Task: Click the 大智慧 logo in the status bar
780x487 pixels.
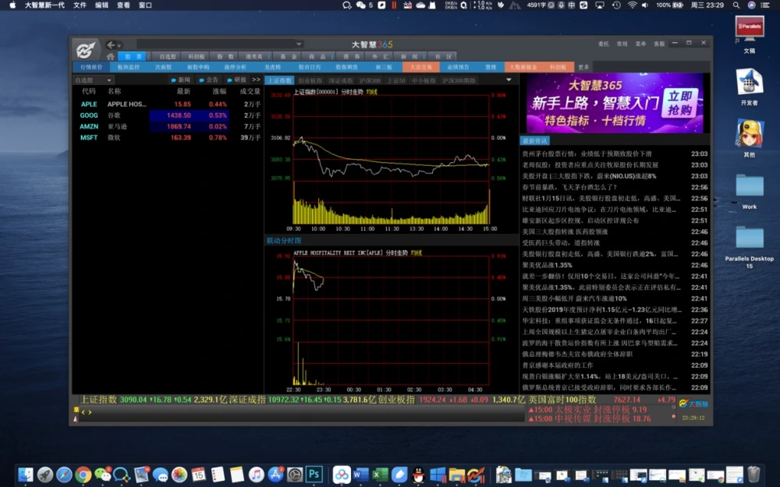Action: click(693, 404)
